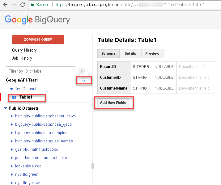Expand nyc-tlc:yellow dataset arrow
The image size is (221, 185).
12,183
